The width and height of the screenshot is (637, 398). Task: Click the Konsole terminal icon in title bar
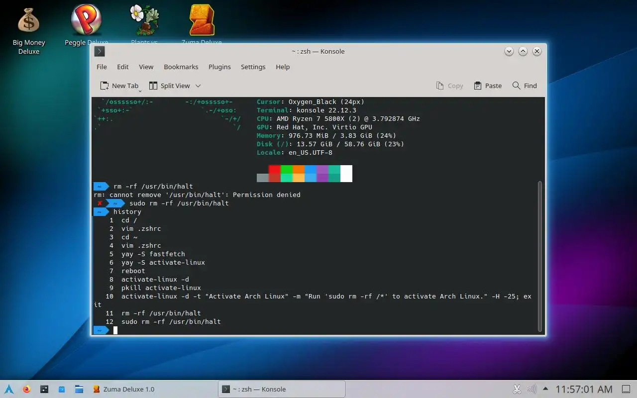100,51
